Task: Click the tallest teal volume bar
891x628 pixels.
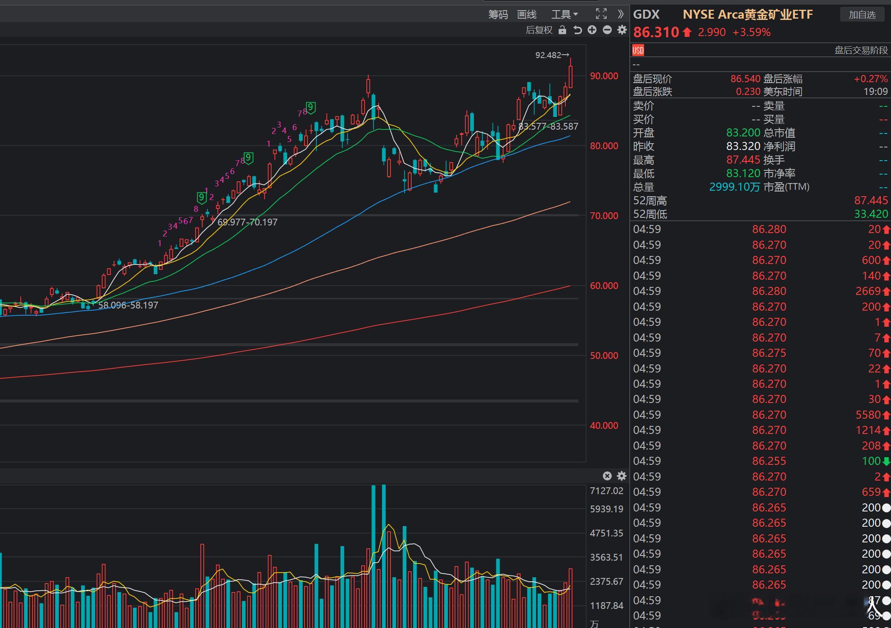Action: [384, 551]
